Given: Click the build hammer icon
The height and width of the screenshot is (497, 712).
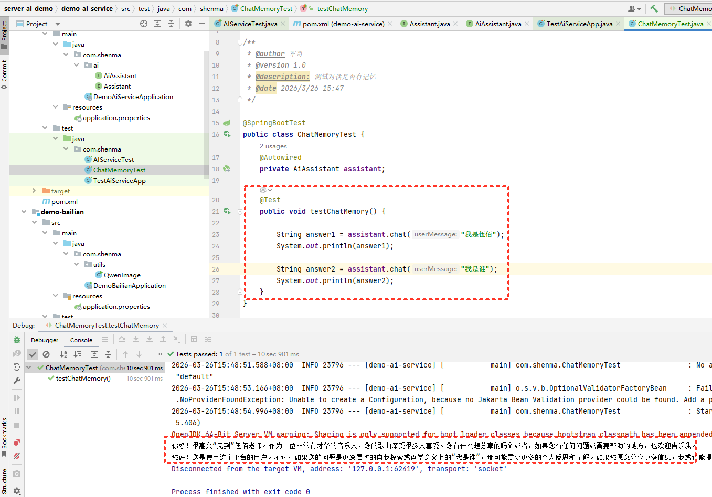Looking at the screenshot, I should 654,8.
